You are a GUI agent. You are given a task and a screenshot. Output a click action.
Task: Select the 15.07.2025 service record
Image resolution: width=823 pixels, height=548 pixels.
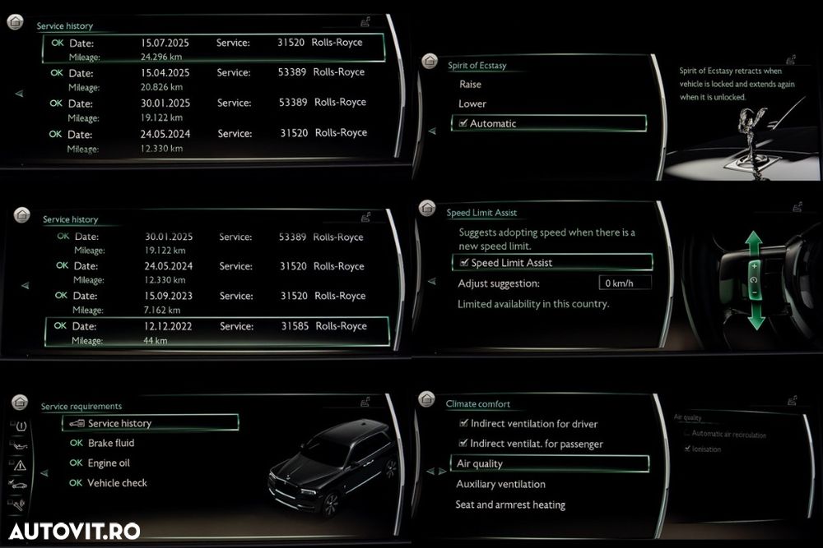pyautogui.click(x=214, y=48)
